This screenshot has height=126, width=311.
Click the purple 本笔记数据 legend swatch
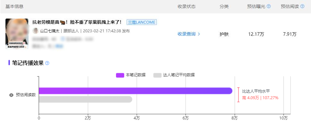coord(120,75)
